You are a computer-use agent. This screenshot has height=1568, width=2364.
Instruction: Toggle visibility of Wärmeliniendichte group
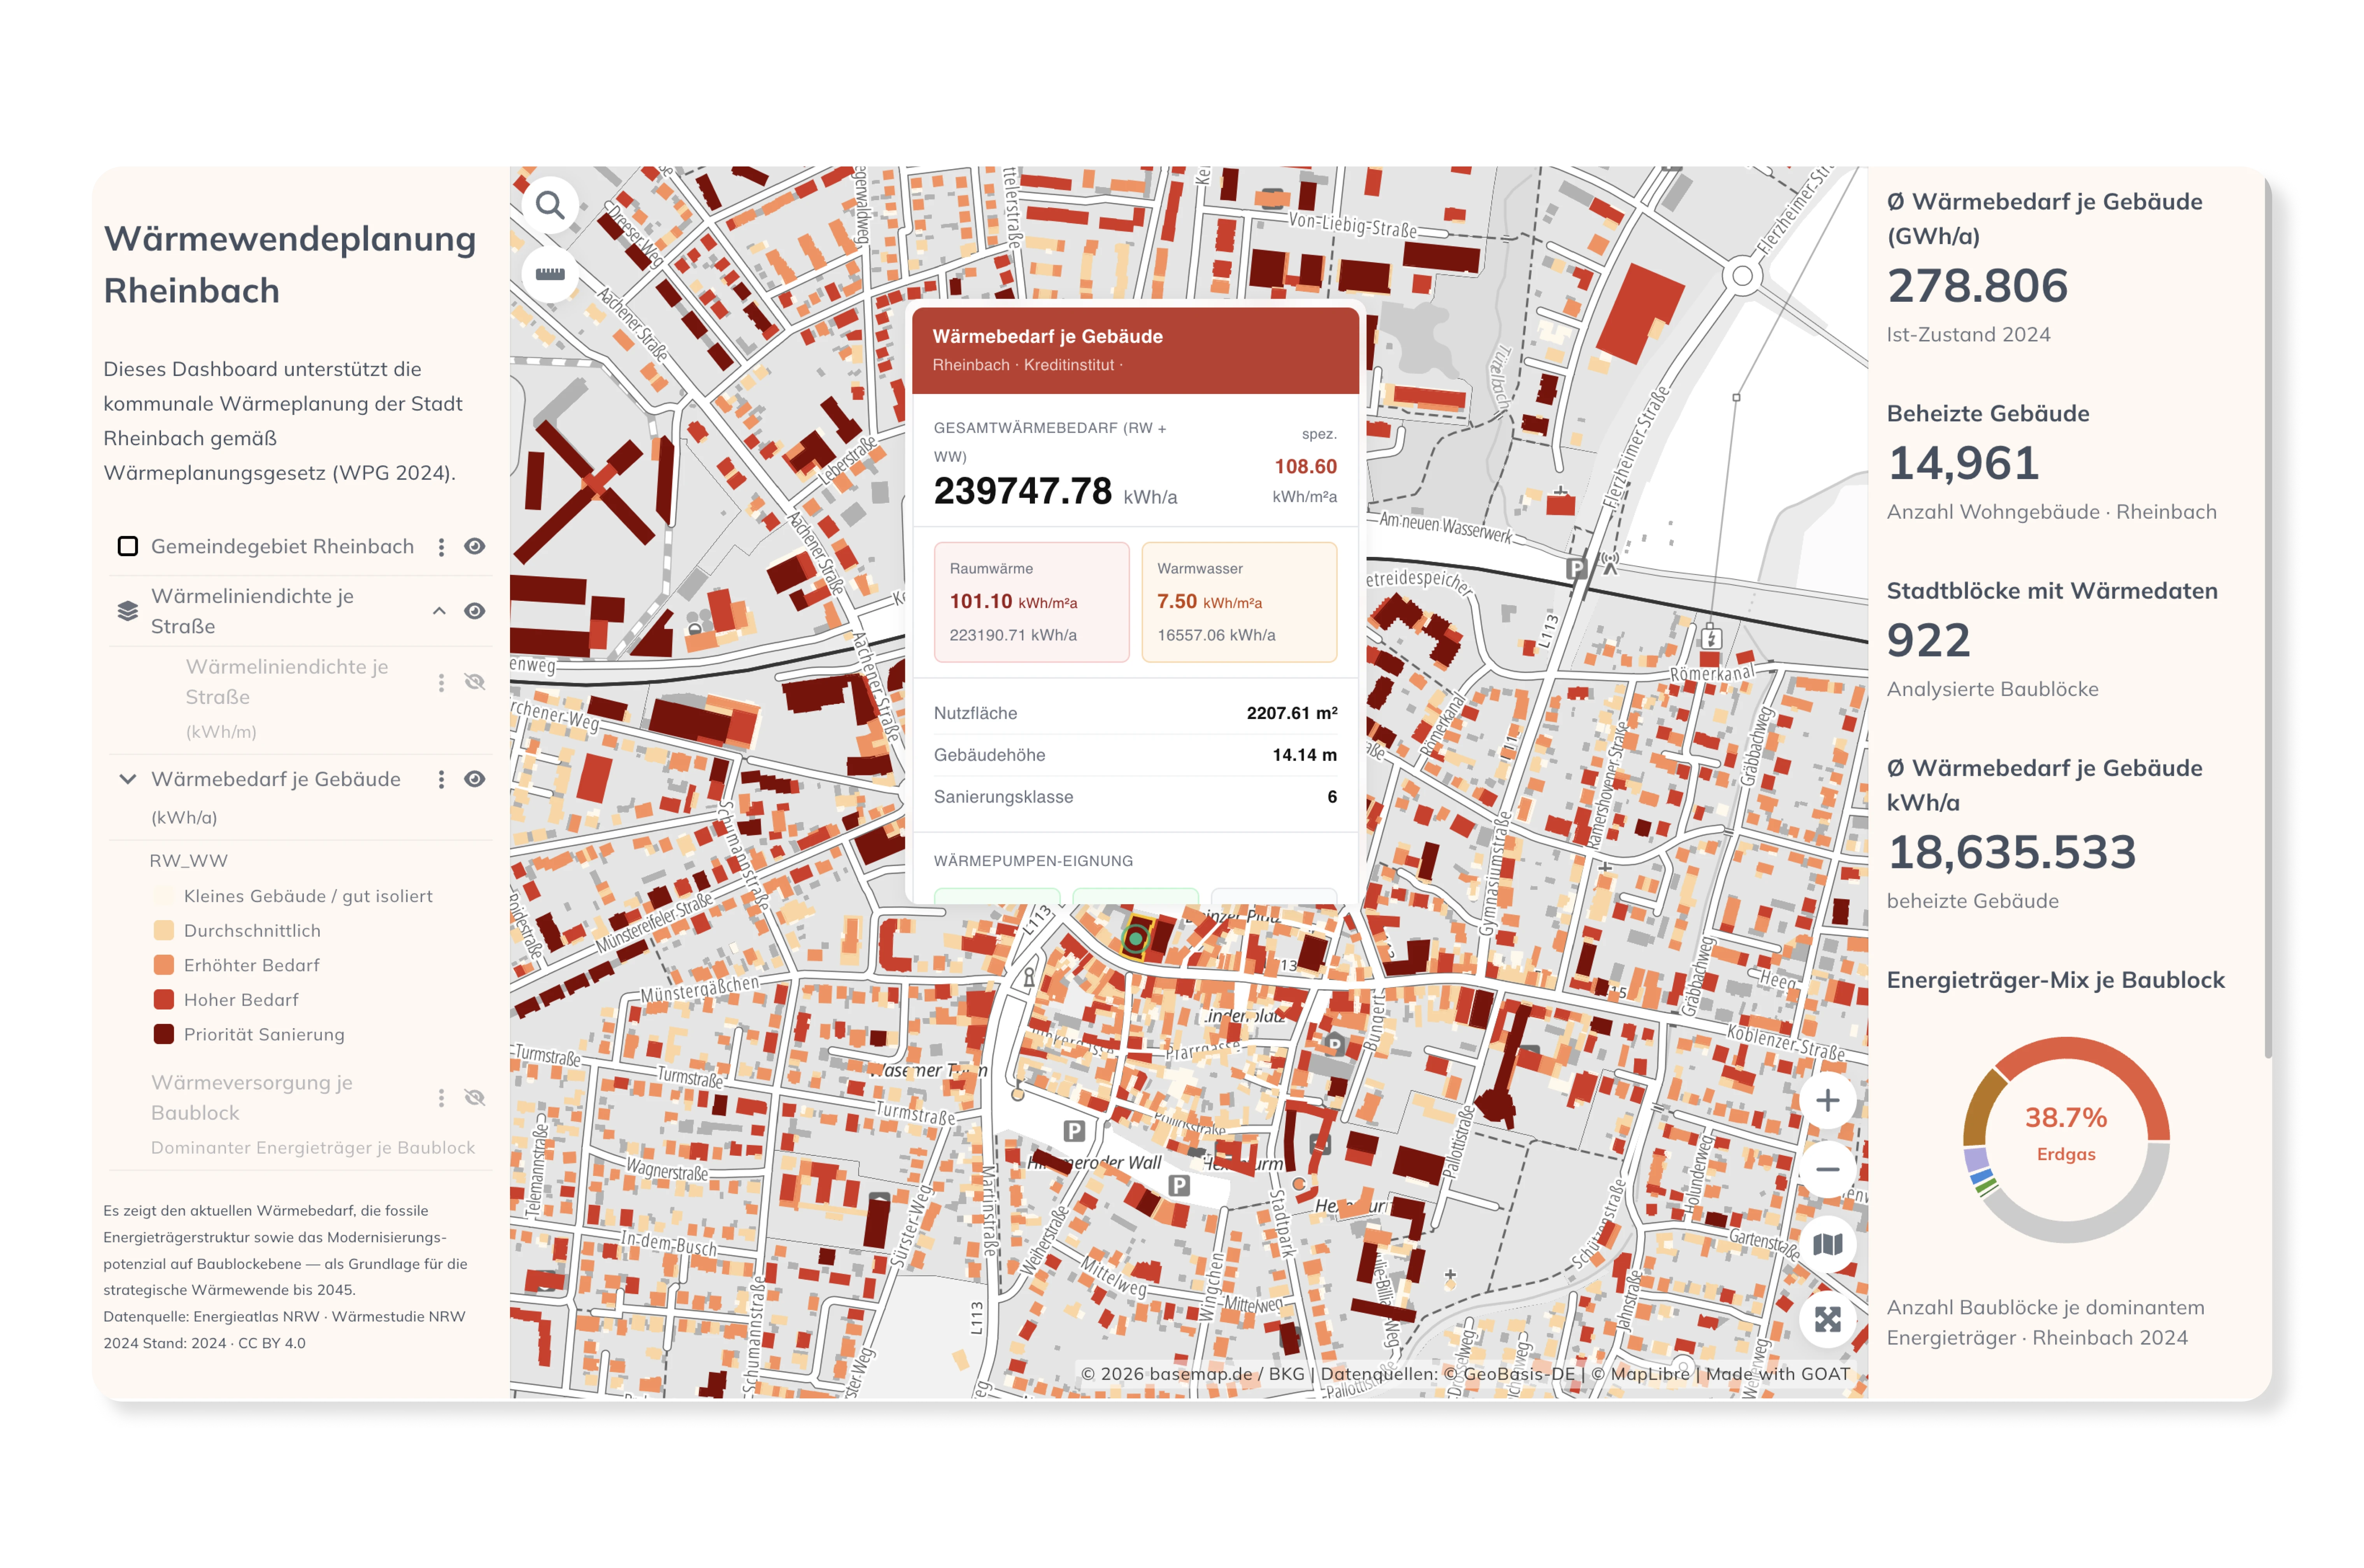pos(474,611)
